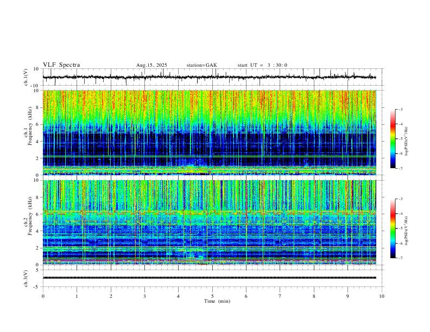Screen dimensions: 430x332
Task: Click the "start UT = 3 :30: 0" text
Action: [262, 65]
